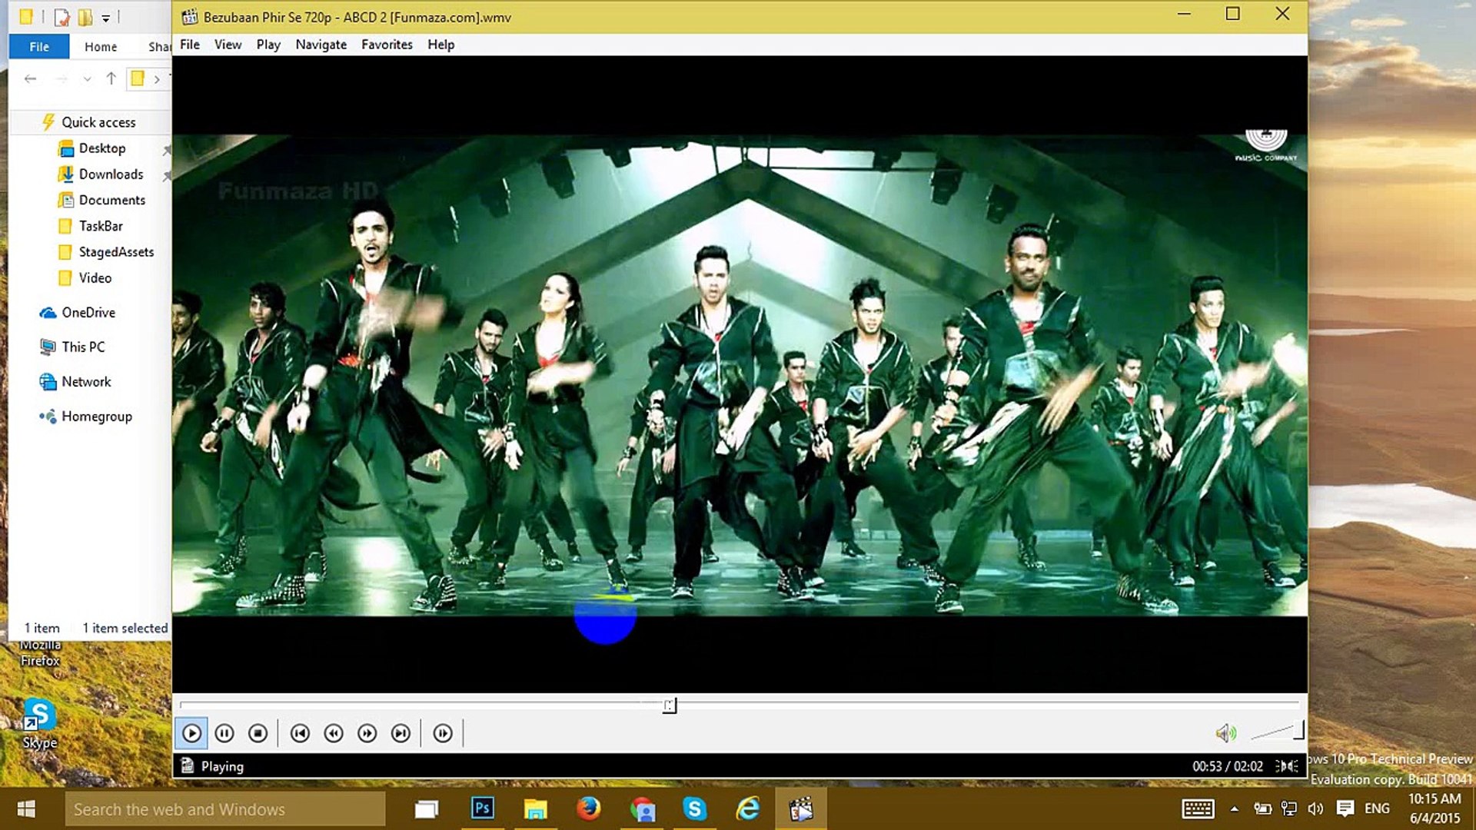
Task: Click the frame step icon
Action: [443, 733]
